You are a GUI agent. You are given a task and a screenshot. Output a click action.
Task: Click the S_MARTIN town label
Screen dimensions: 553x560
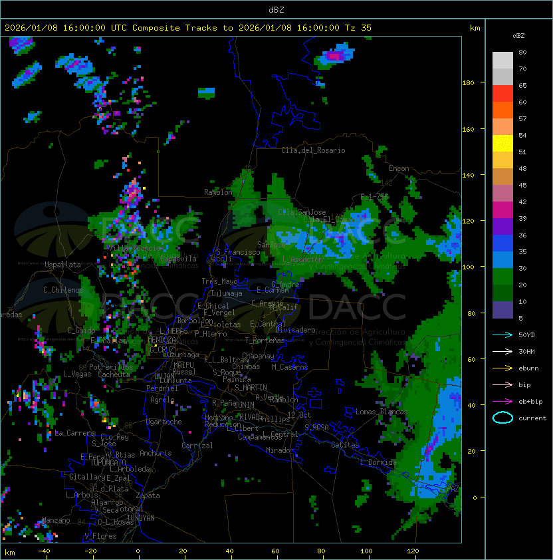pos(251,387)
